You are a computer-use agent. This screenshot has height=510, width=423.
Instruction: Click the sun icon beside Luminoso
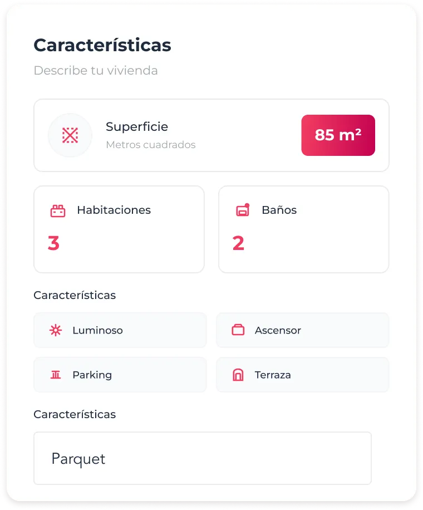pos(56,330)
